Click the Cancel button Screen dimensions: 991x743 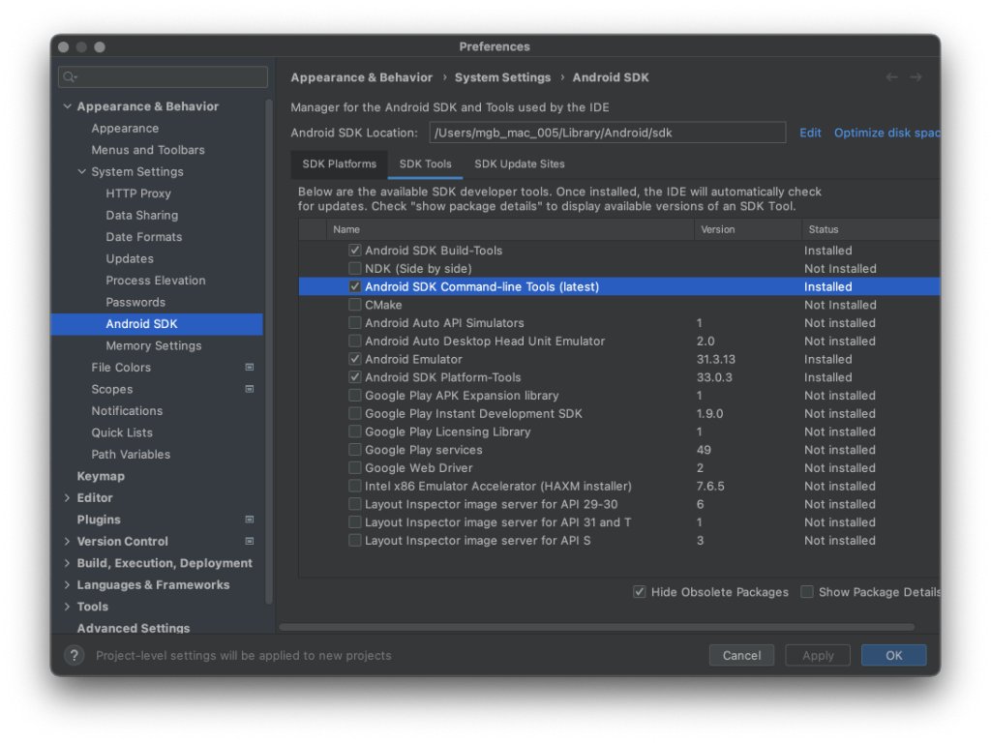point(741,656)
